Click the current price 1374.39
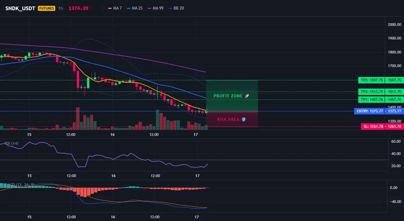The image size is (404, 221). point(78,8)
